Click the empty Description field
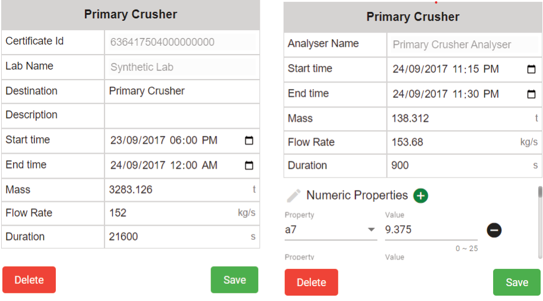Image resolution: width=543 pixels, height=301 pixels. pyautogui.click(x=182, y=115)
